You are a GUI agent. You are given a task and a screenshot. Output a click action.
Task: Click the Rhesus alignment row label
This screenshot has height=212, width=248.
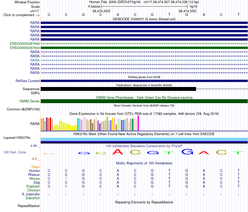[34, 174]
